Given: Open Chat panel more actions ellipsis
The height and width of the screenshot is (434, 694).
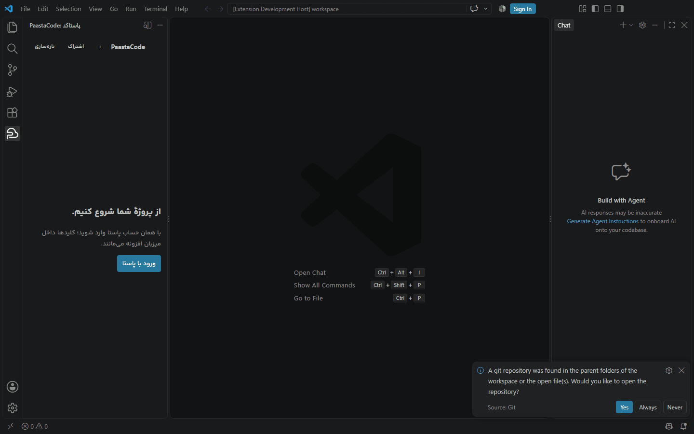Looking at the screenshot, I should tap(655, 25).
